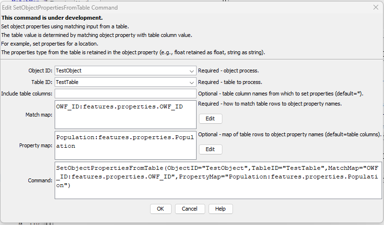Viewport: 384px width, 225px height.
Task: Click the "The table value is determined" line
Action: (96, 35)
